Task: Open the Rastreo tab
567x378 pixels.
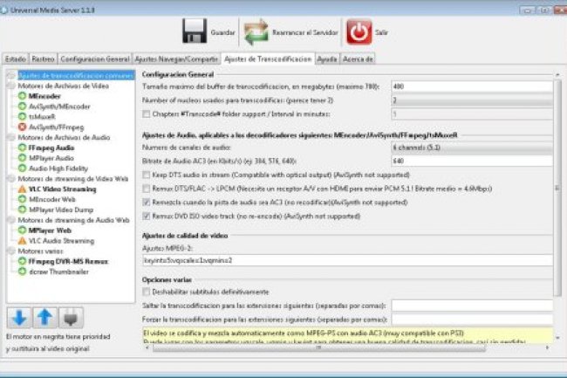Action: click(x=43, y=59)
